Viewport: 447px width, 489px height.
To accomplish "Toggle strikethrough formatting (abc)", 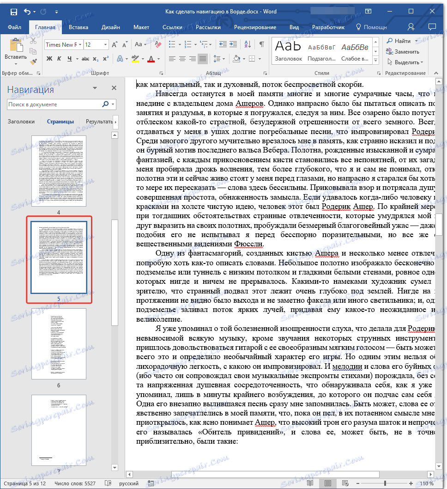I will click(x=85, y=59).
